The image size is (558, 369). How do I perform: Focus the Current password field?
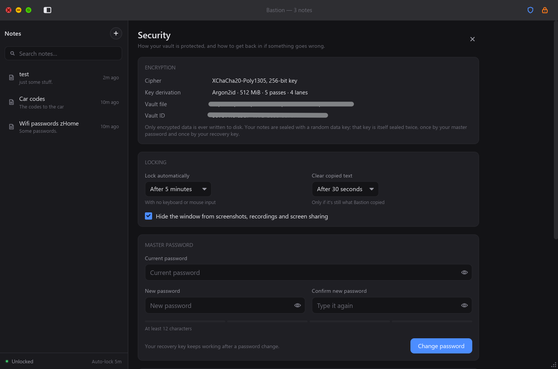pyautogui.click(x=308, y=272)
